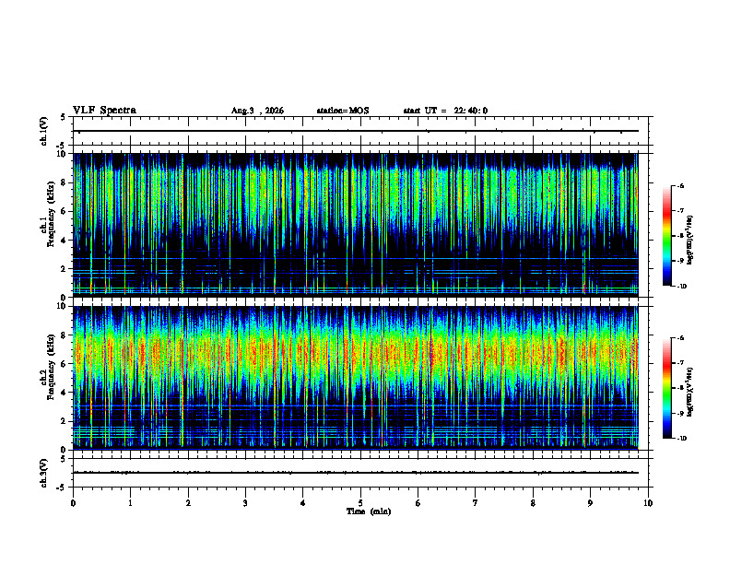Click tick label "7" on the Time axis
730x564 pixels.
tap(476, 503)
